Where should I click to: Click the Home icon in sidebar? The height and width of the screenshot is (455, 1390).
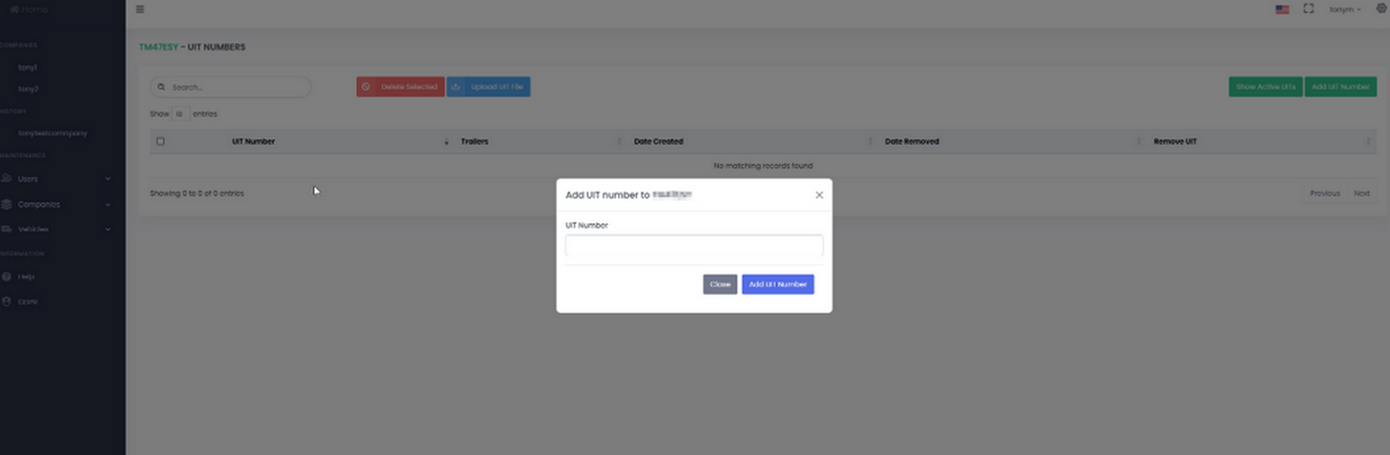[14, 9]
